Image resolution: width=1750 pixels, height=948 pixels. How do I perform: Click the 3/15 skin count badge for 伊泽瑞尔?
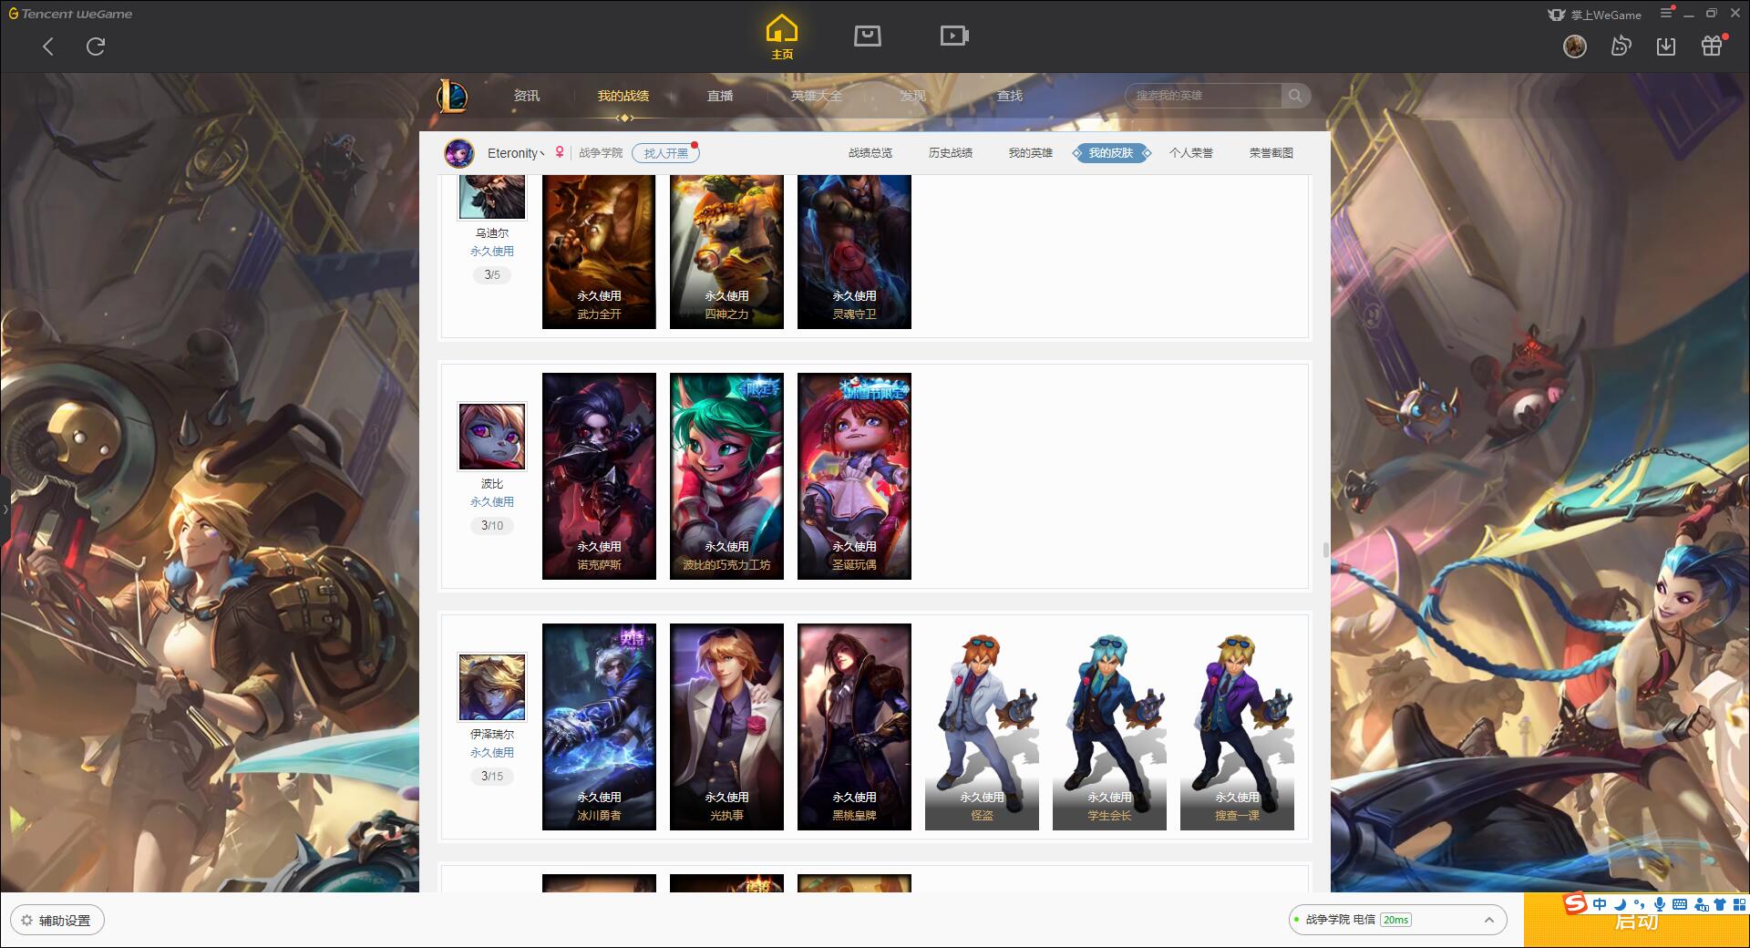[492, 777]
